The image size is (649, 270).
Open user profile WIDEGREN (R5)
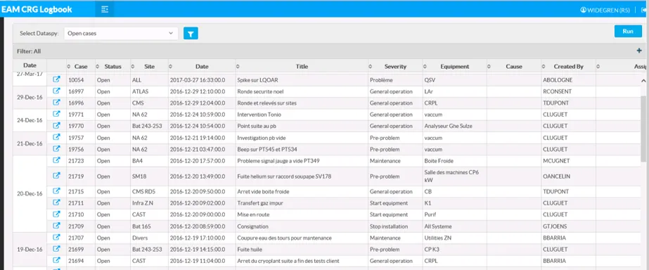pyautogui.click(x=605, y=10)
